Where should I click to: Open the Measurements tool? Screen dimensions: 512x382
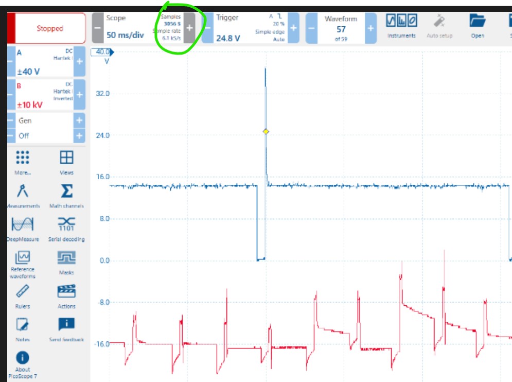pyautogui.click(x=23, y=192)
